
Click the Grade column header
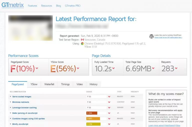89,92
